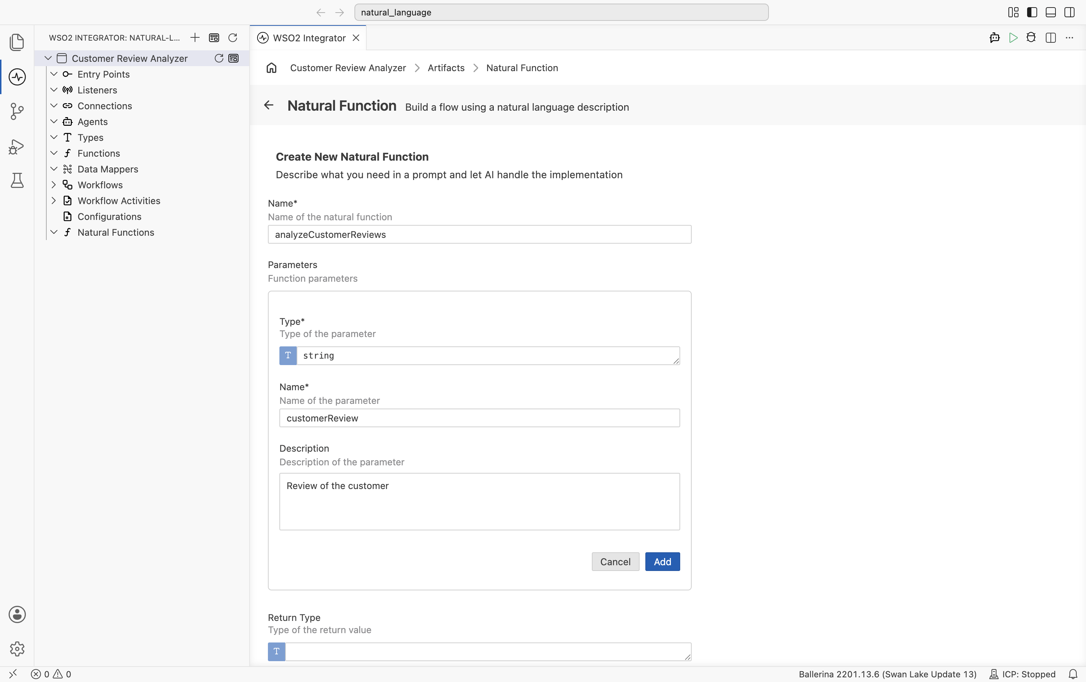Click the green Run play icon
This screenshot has width=1086, height=682.
1013,38
